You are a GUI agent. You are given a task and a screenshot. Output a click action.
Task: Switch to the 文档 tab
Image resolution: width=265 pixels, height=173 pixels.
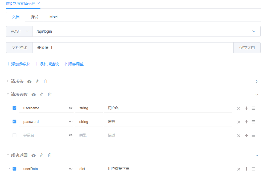click(x=16, y=17)
